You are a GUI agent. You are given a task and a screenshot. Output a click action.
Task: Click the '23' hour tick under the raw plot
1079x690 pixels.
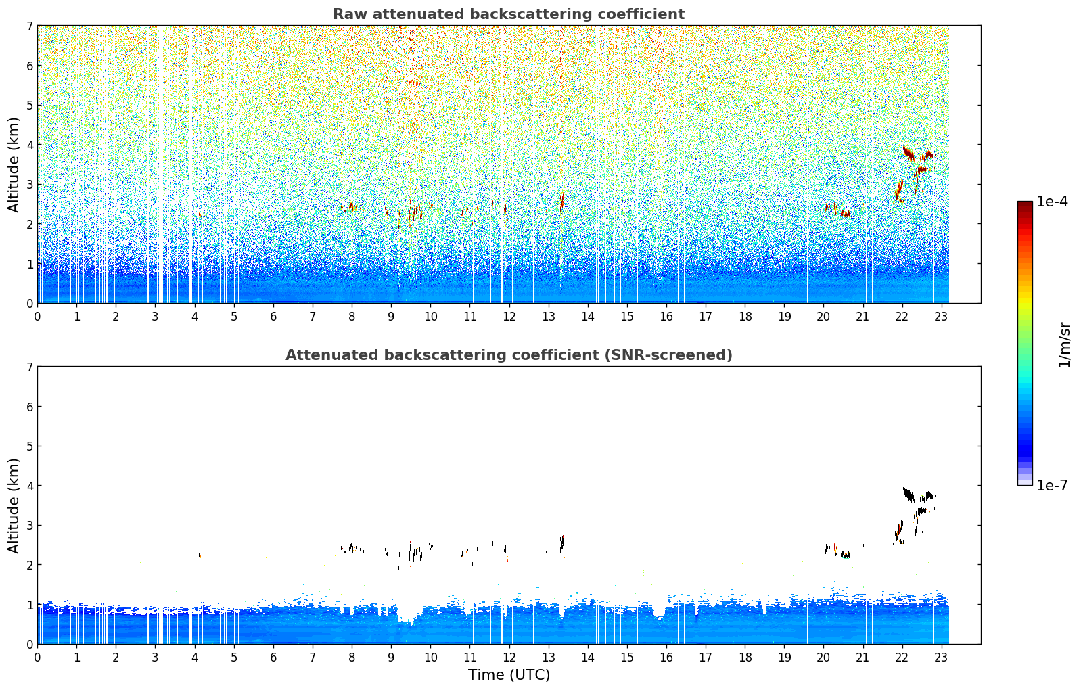pos(940,316)
